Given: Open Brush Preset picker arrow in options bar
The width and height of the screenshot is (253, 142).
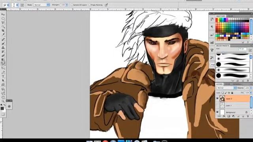Looking at the screenshot, I should (x=17, y=5).
